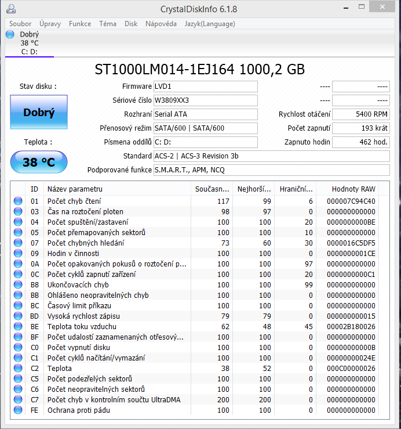
Task: Click status orb for Teplota toku vzduchu
Action: click(x=18, y=326)
